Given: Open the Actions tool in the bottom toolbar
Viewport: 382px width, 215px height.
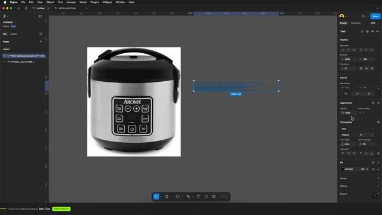Looking at the screenshot, I should [x=214, y=196].
